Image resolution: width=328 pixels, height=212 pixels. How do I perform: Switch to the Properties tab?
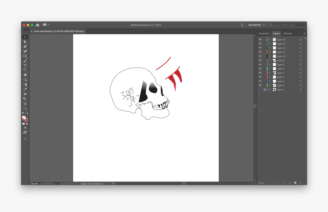point(264,34)
